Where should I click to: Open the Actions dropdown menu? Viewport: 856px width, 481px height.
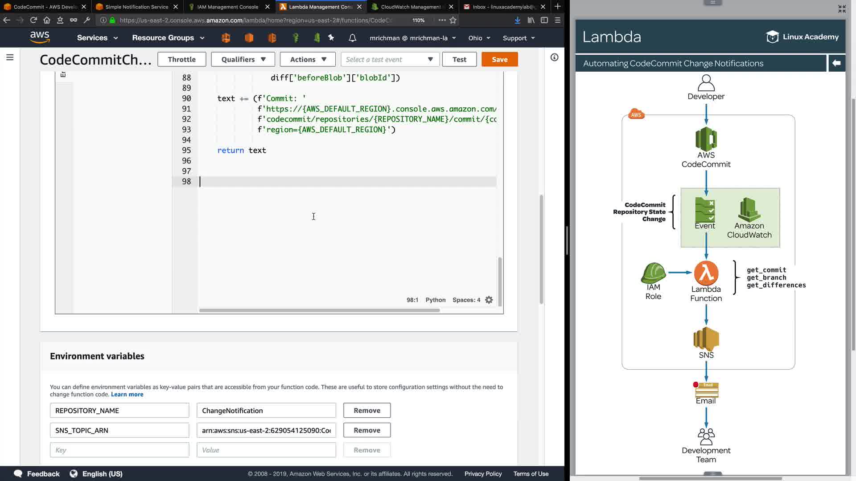(308, 59)
